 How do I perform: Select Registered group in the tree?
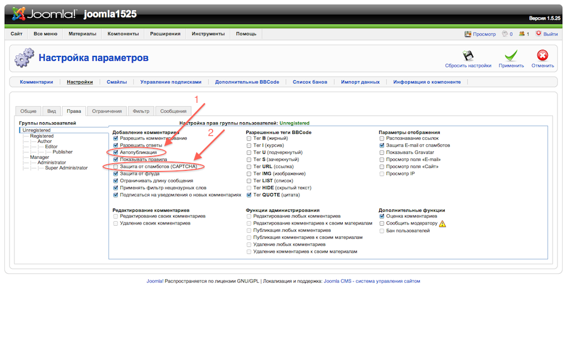42,136
